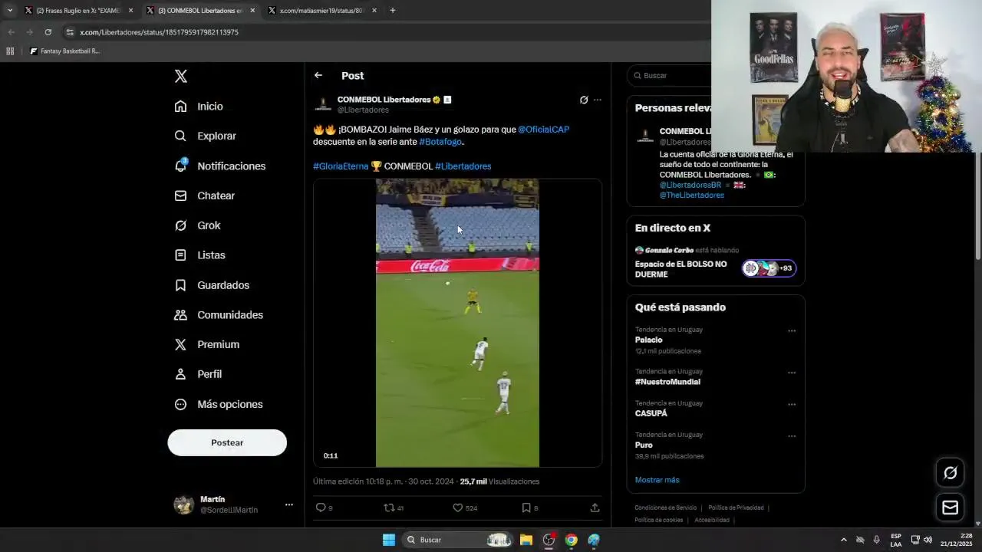Open Condiciones de Servicio footer link
The height and width of the screenshot is (552, 982).
pos(666,508)
